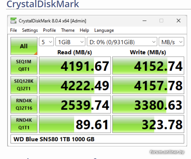Click the RND4K Q32T16 read result 2539.74
This screenshot has width=191, height=159.
pos(75,104)
